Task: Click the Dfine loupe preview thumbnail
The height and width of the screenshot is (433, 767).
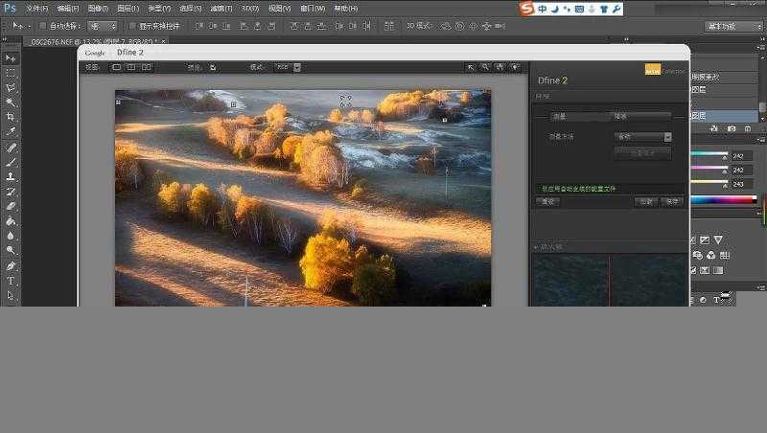Action: (x=609, y=280)
